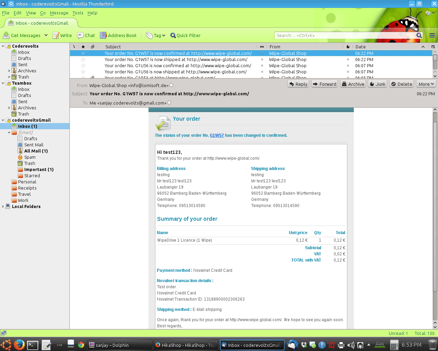Screen dimensions: 438x351
Task: Open the More actions dropdown
Action: (x=426, y=84)
